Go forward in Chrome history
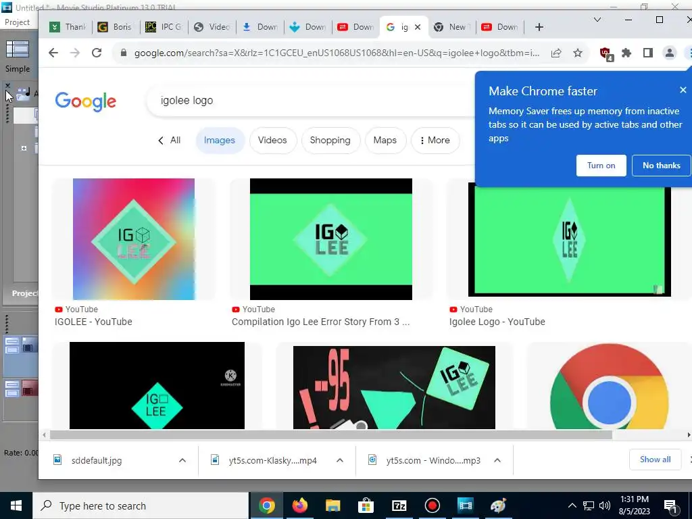The width and height of the screenshot is (692, 519). tap(75, 53)
